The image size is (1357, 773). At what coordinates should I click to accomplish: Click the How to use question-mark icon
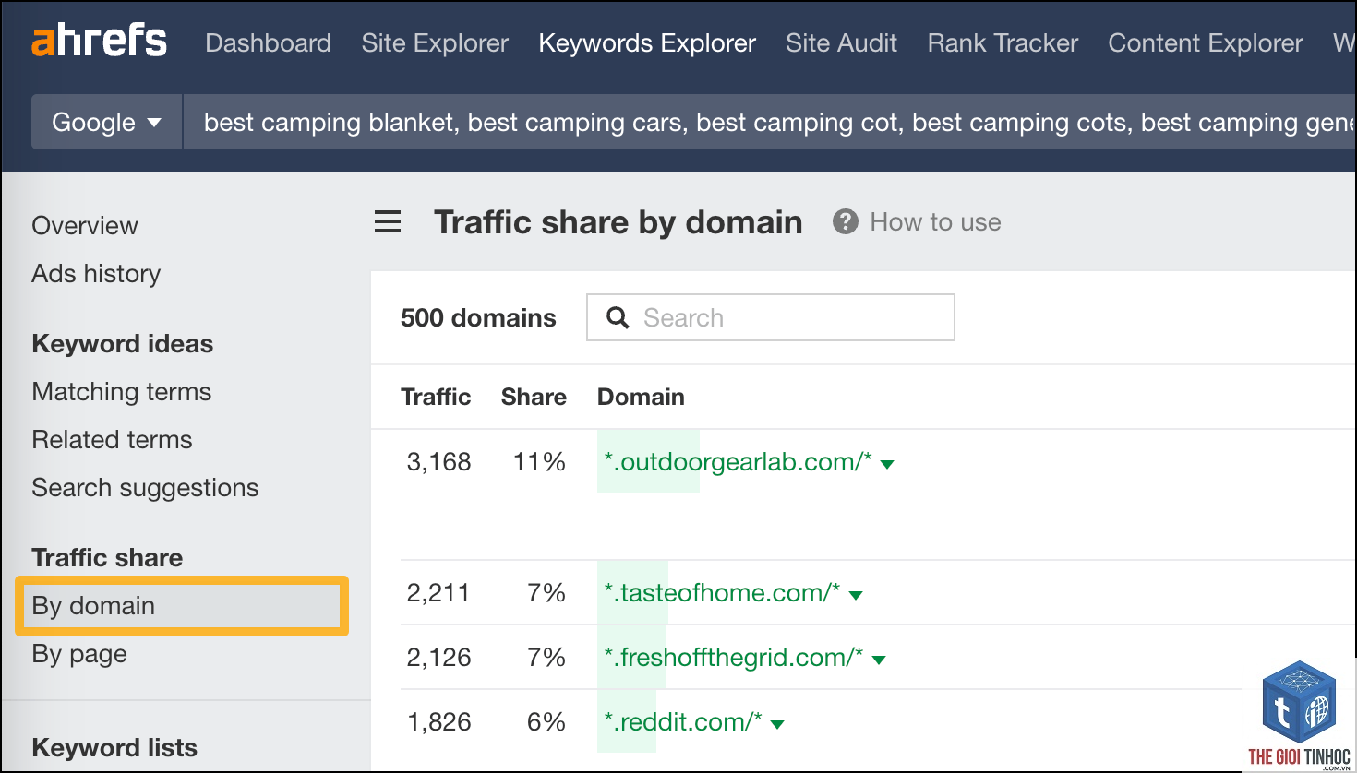click(846, 222)
